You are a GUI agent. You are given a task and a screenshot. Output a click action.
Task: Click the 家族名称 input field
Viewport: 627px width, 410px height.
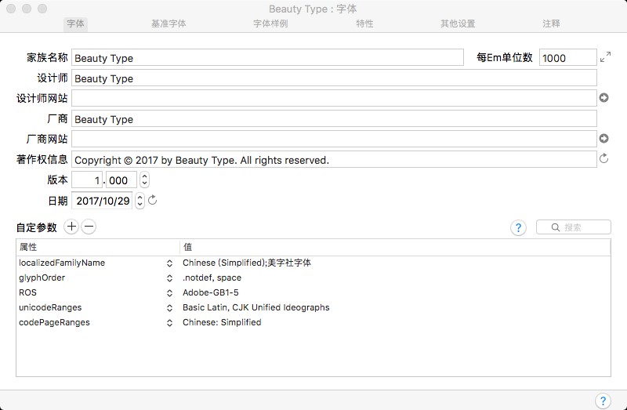point(267,57)
